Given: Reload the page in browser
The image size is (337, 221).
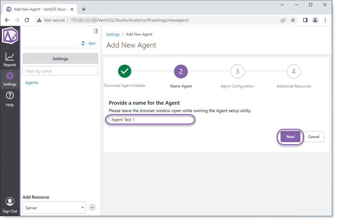Looking at the screenshot, I should click(27, 20).
